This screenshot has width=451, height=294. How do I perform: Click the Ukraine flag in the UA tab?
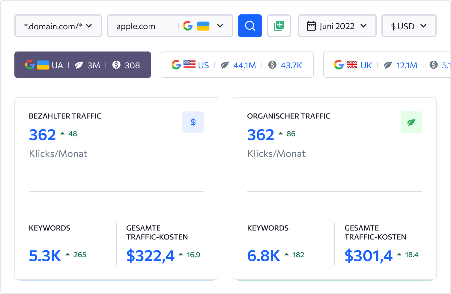click(43, 65)
